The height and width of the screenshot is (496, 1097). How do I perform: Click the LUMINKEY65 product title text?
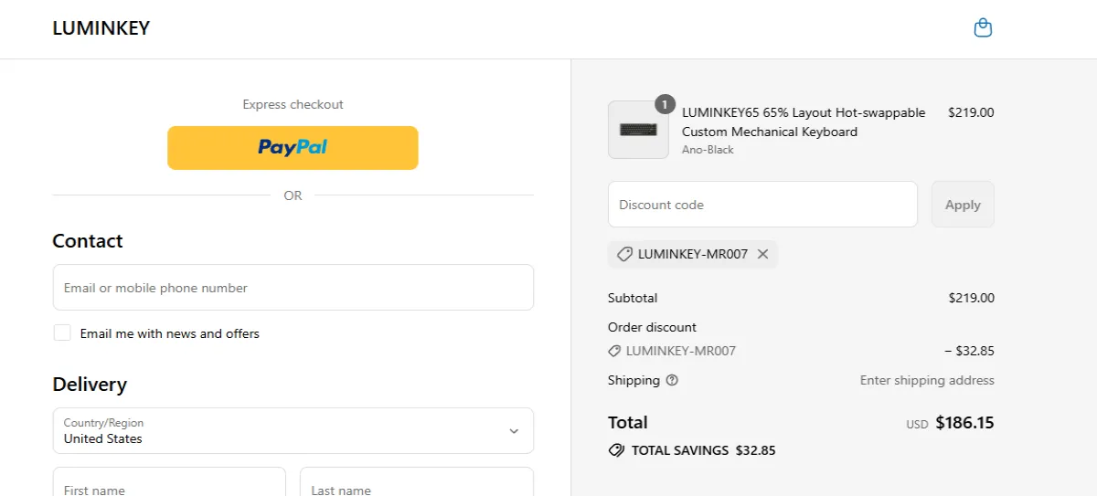[x=804, y=122]
